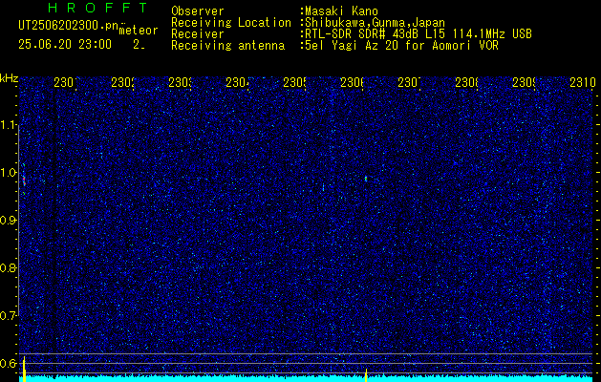Click the 2307 time marker
The height and width of the screenshot is (382, 601).
pos(409,82)
